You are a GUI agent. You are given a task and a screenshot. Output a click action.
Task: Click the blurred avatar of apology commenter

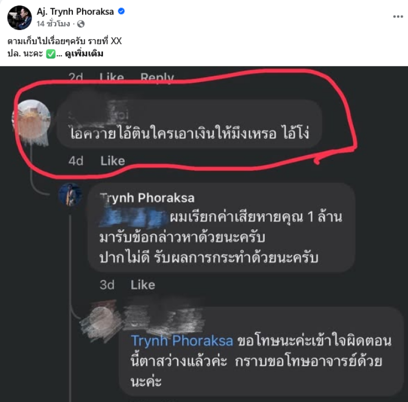101,319
